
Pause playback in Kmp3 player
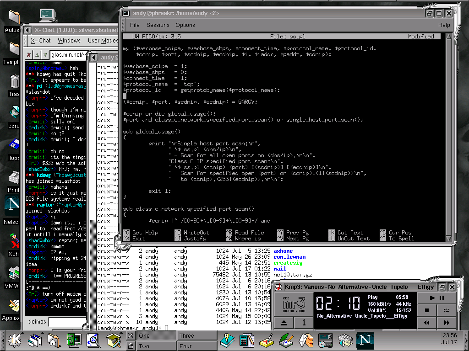coord(442,298)
